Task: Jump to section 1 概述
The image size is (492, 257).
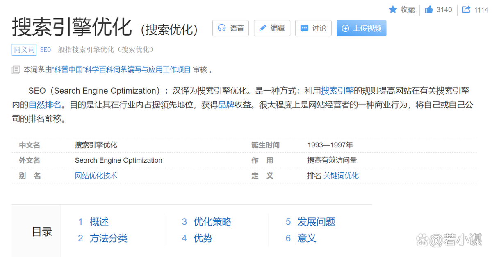Action: pos(99,222)
